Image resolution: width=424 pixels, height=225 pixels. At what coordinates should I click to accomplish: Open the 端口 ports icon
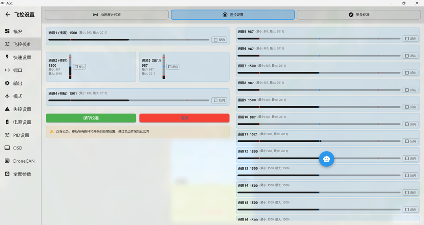7,70
